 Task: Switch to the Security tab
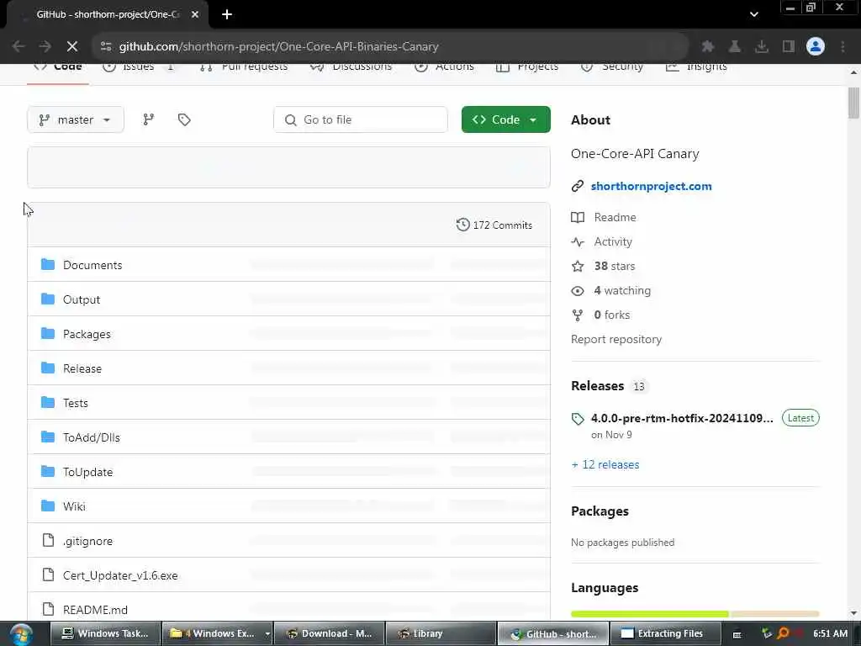click(612, 67)
